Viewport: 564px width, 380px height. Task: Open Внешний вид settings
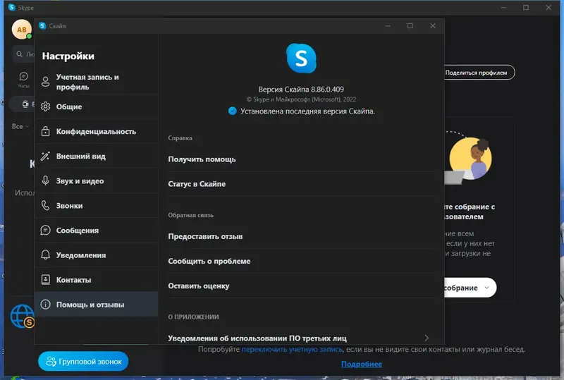97,157
